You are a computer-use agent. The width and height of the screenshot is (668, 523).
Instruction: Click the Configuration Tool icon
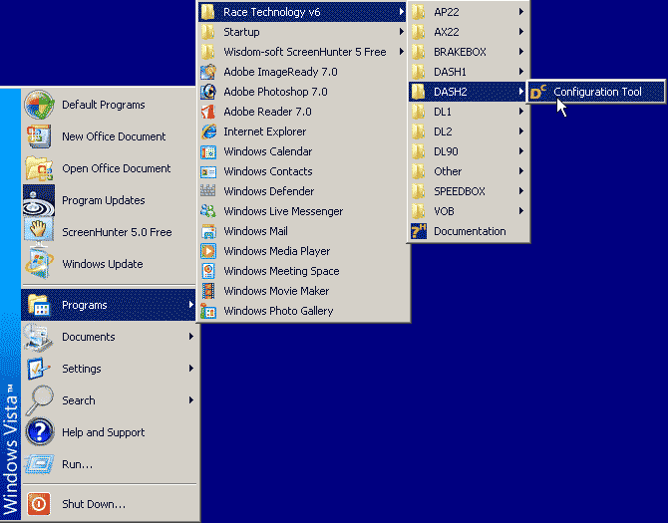[538, 93]
